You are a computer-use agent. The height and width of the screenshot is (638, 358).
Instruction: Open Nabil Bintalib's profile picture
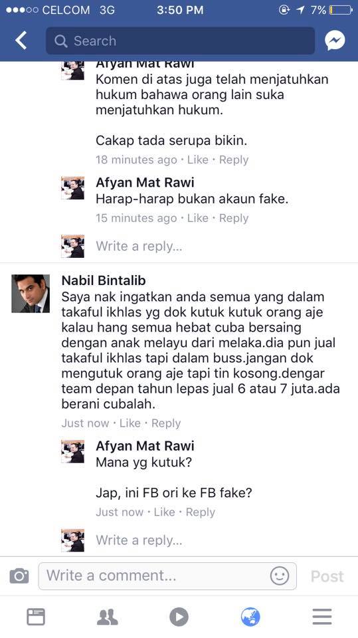coord(31,293)
